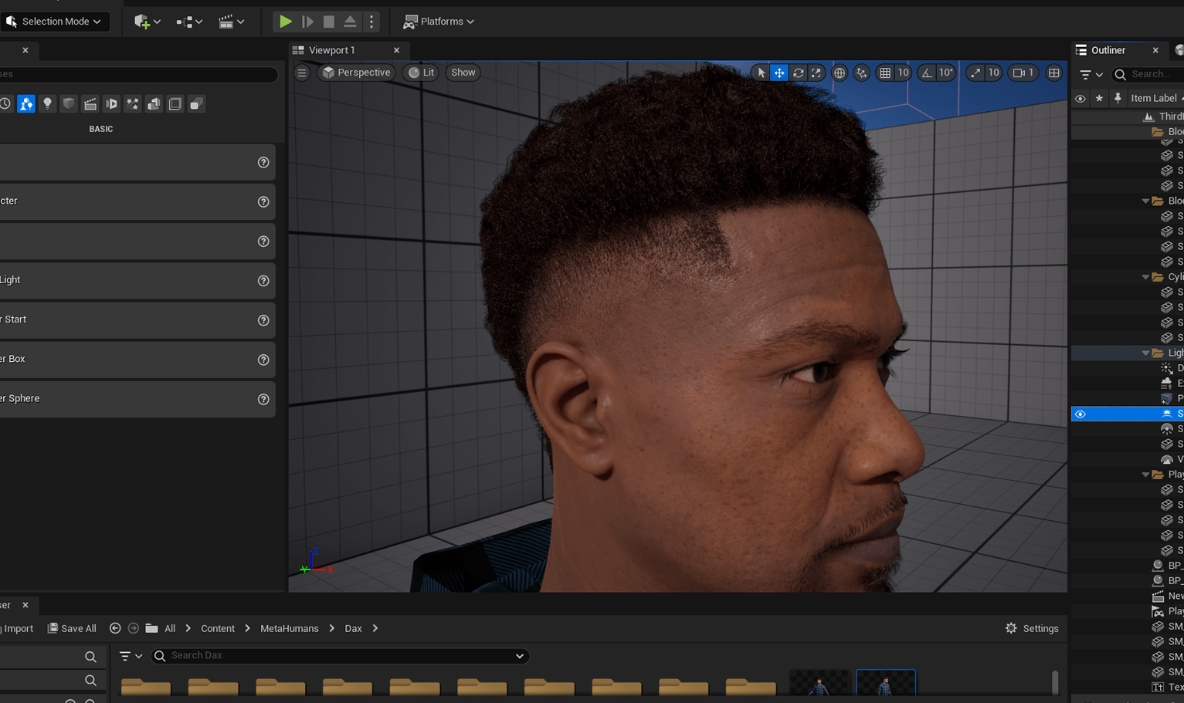
Task: Choose the select arrow tool in viewport
Action: pyautogui.click(x=761, y=73)
